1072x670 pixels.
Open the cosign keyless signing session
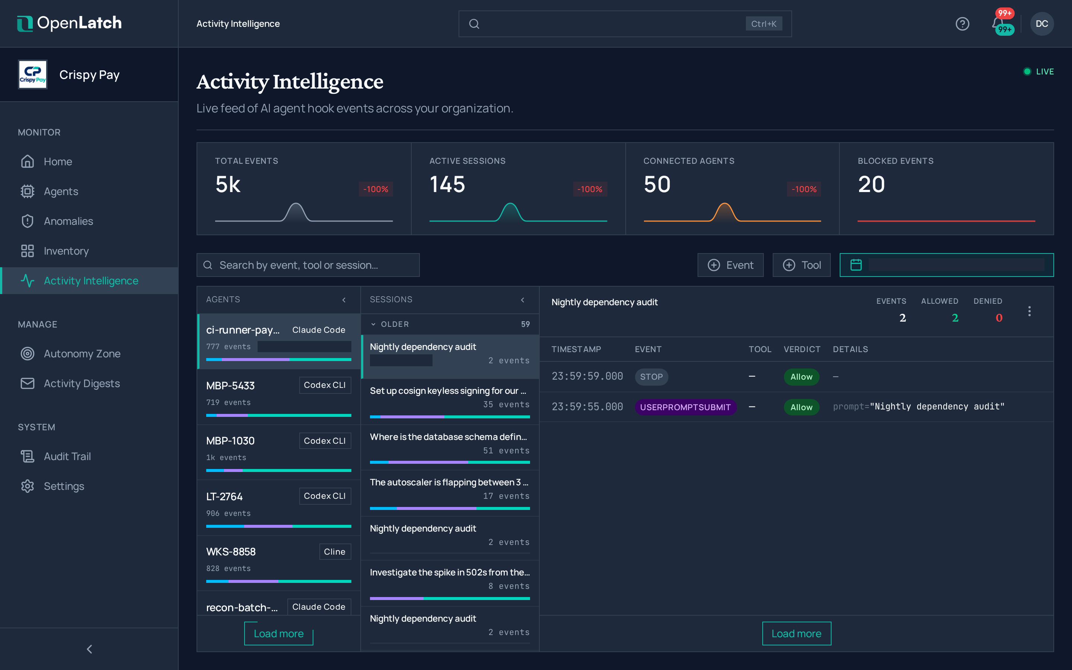[x=450, y=402]
